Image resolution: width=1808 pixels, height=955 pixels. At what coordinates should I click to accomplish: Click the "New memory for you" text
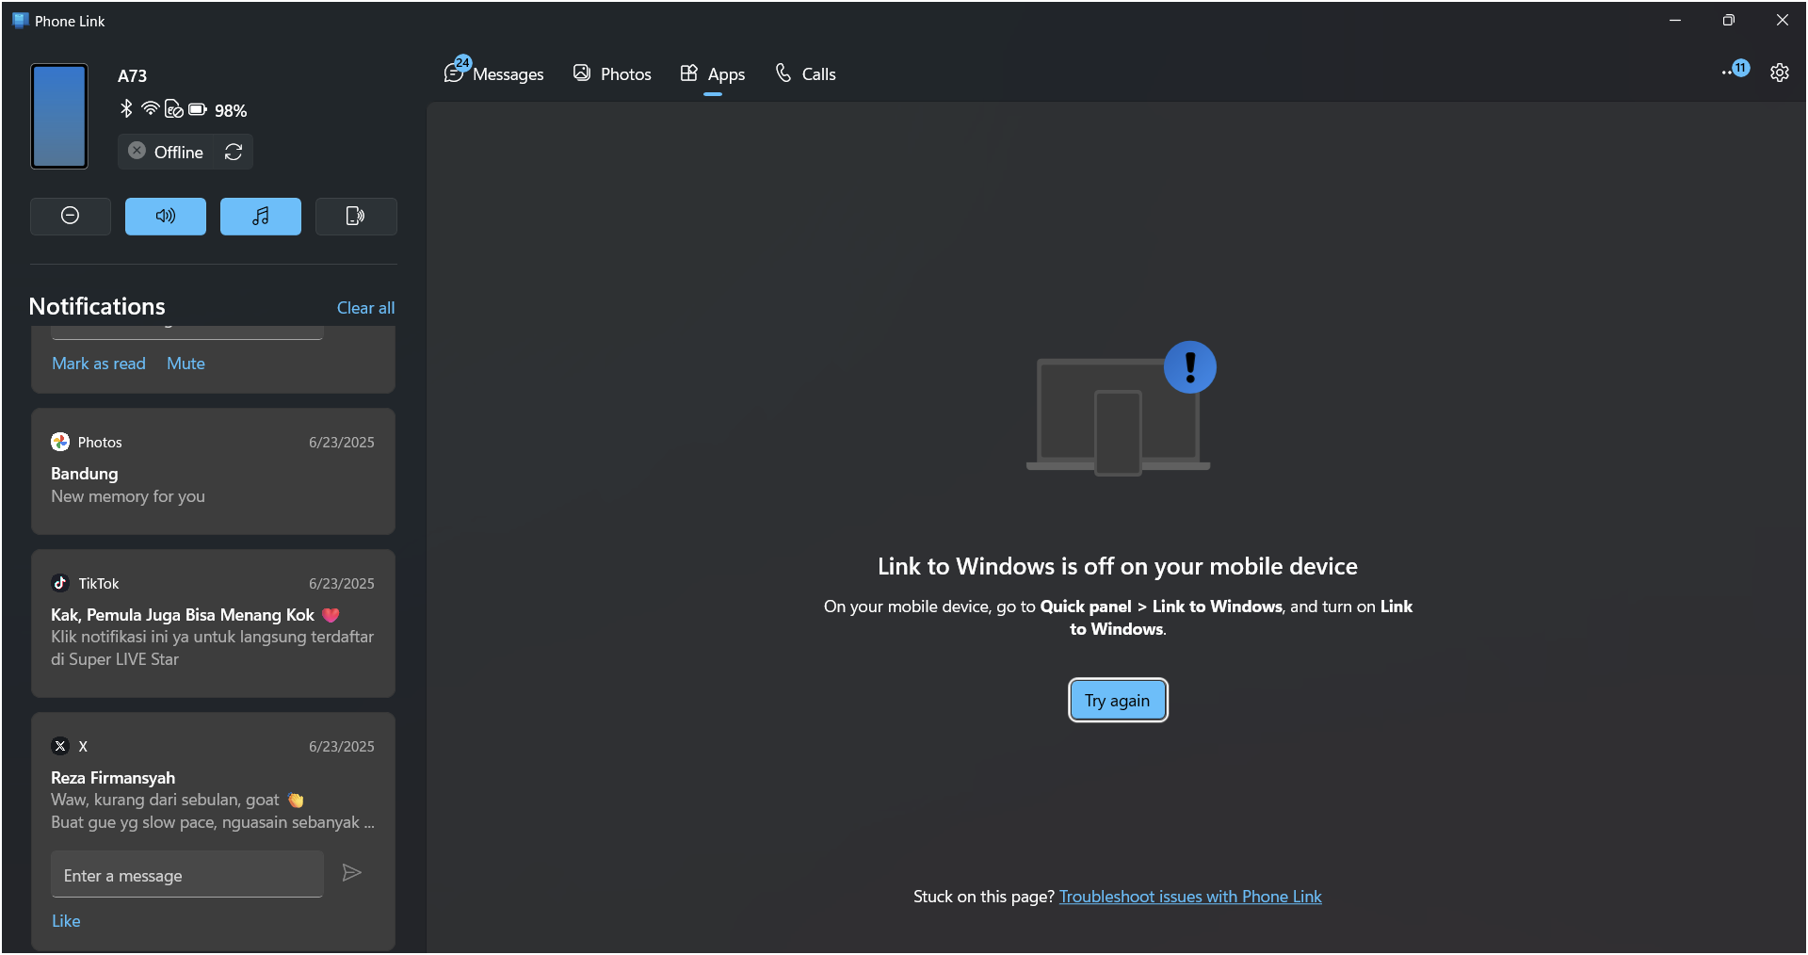128,496
